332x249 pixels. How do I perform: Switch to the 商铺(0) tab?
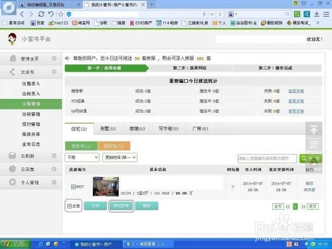(x=137, y=129)
